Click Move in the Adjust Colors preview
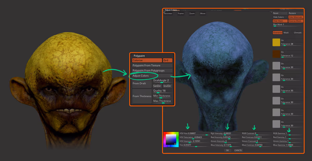 click(x=203, y=13)
